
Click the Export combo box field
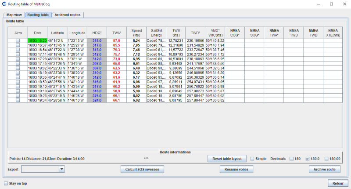pyautogui.click(x=39, y=169)
